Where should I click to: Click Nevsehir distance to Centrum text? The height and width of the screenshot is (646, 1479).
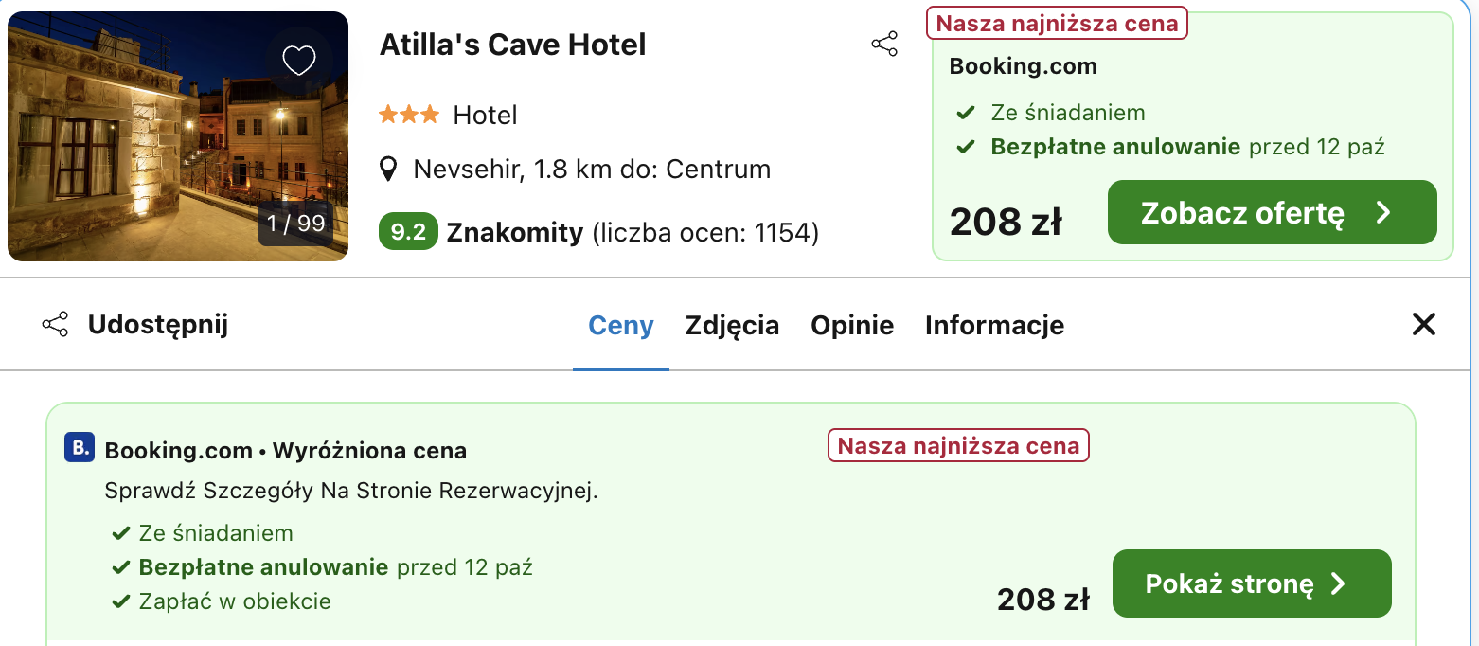click(x=592, y=170)
